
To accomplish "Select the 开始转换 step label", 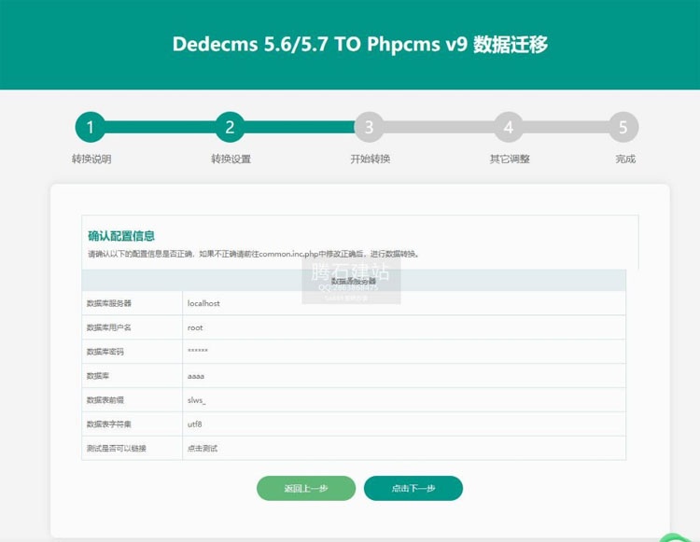I will click(x=371, y=159).
